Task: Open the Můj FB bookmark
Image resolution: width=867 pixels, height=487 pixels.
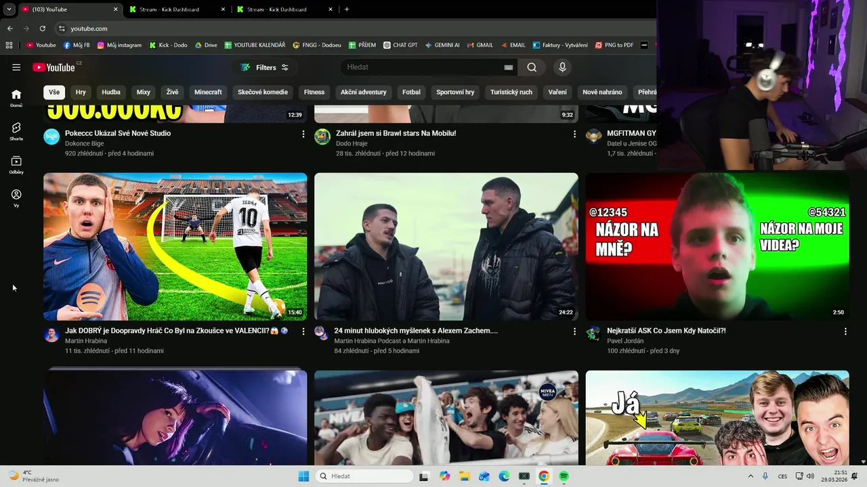Action: (x=77, y=45)
